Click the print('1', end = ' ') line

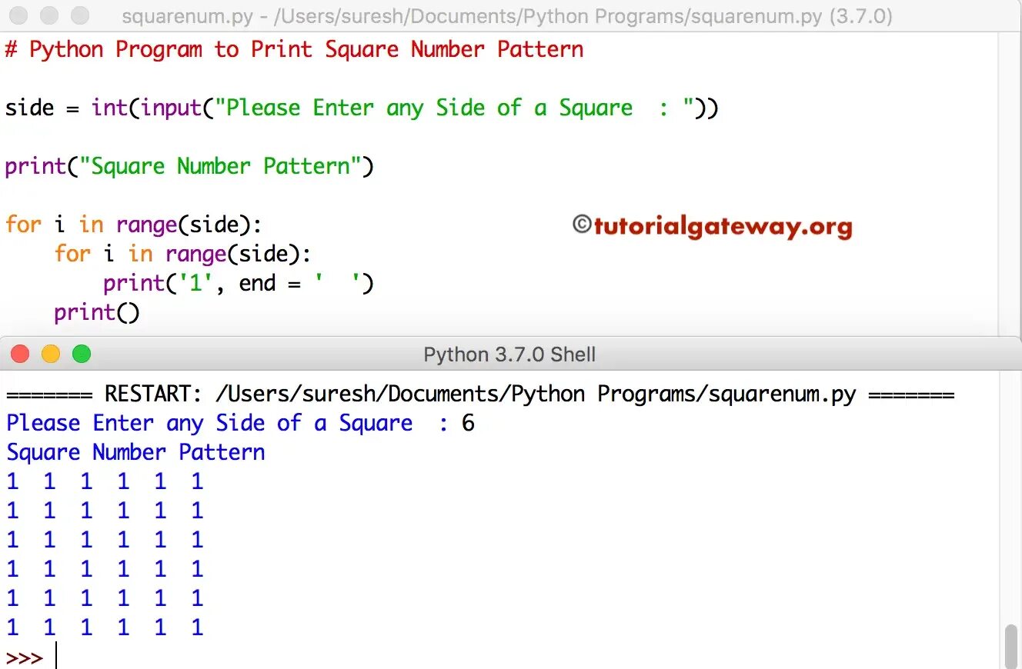click(239, 284)
